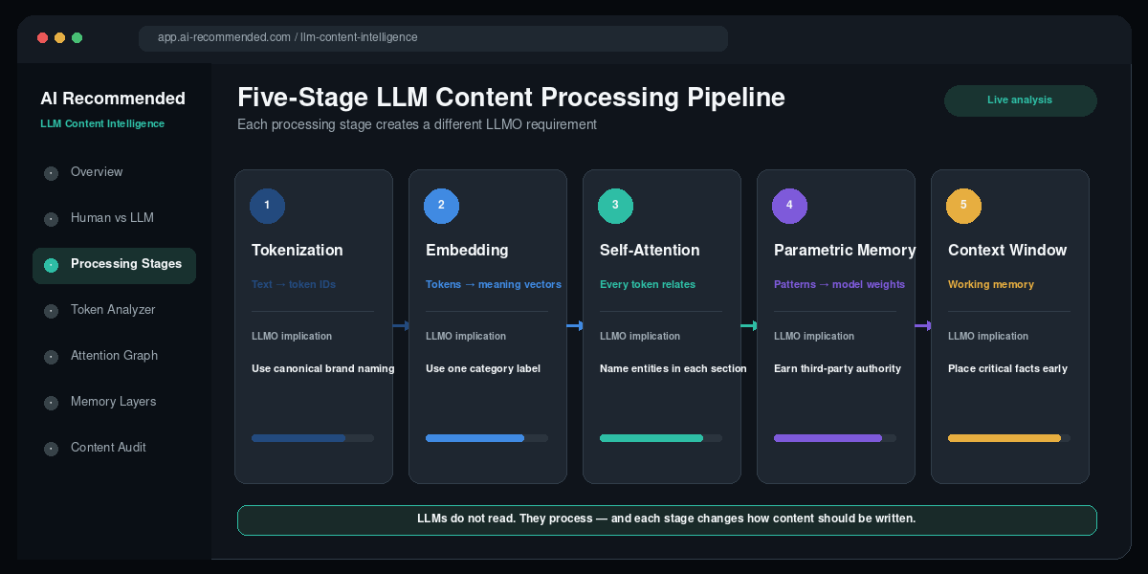Click the 'Tokens → meaning vectors' subtitle
The image size is (1148, 574).
(494, 285)
